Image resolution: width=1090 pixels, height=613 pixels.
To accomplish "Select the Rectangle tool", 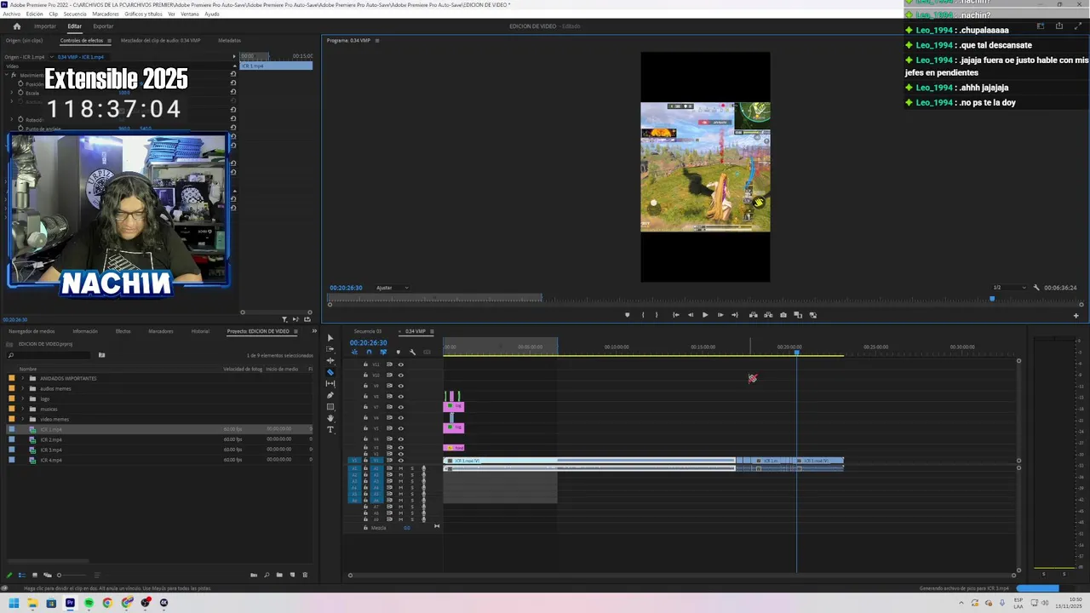I will point(330,406).
